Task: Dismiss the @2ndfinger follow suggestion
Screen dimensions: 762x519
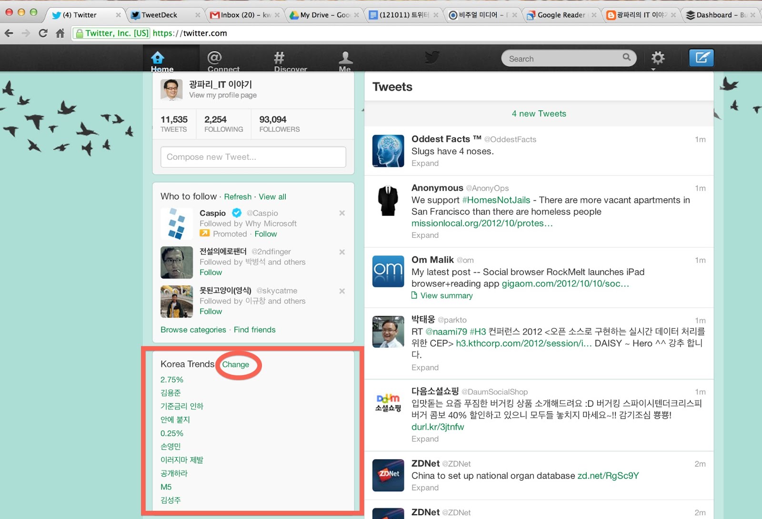Action: [342, 252]
